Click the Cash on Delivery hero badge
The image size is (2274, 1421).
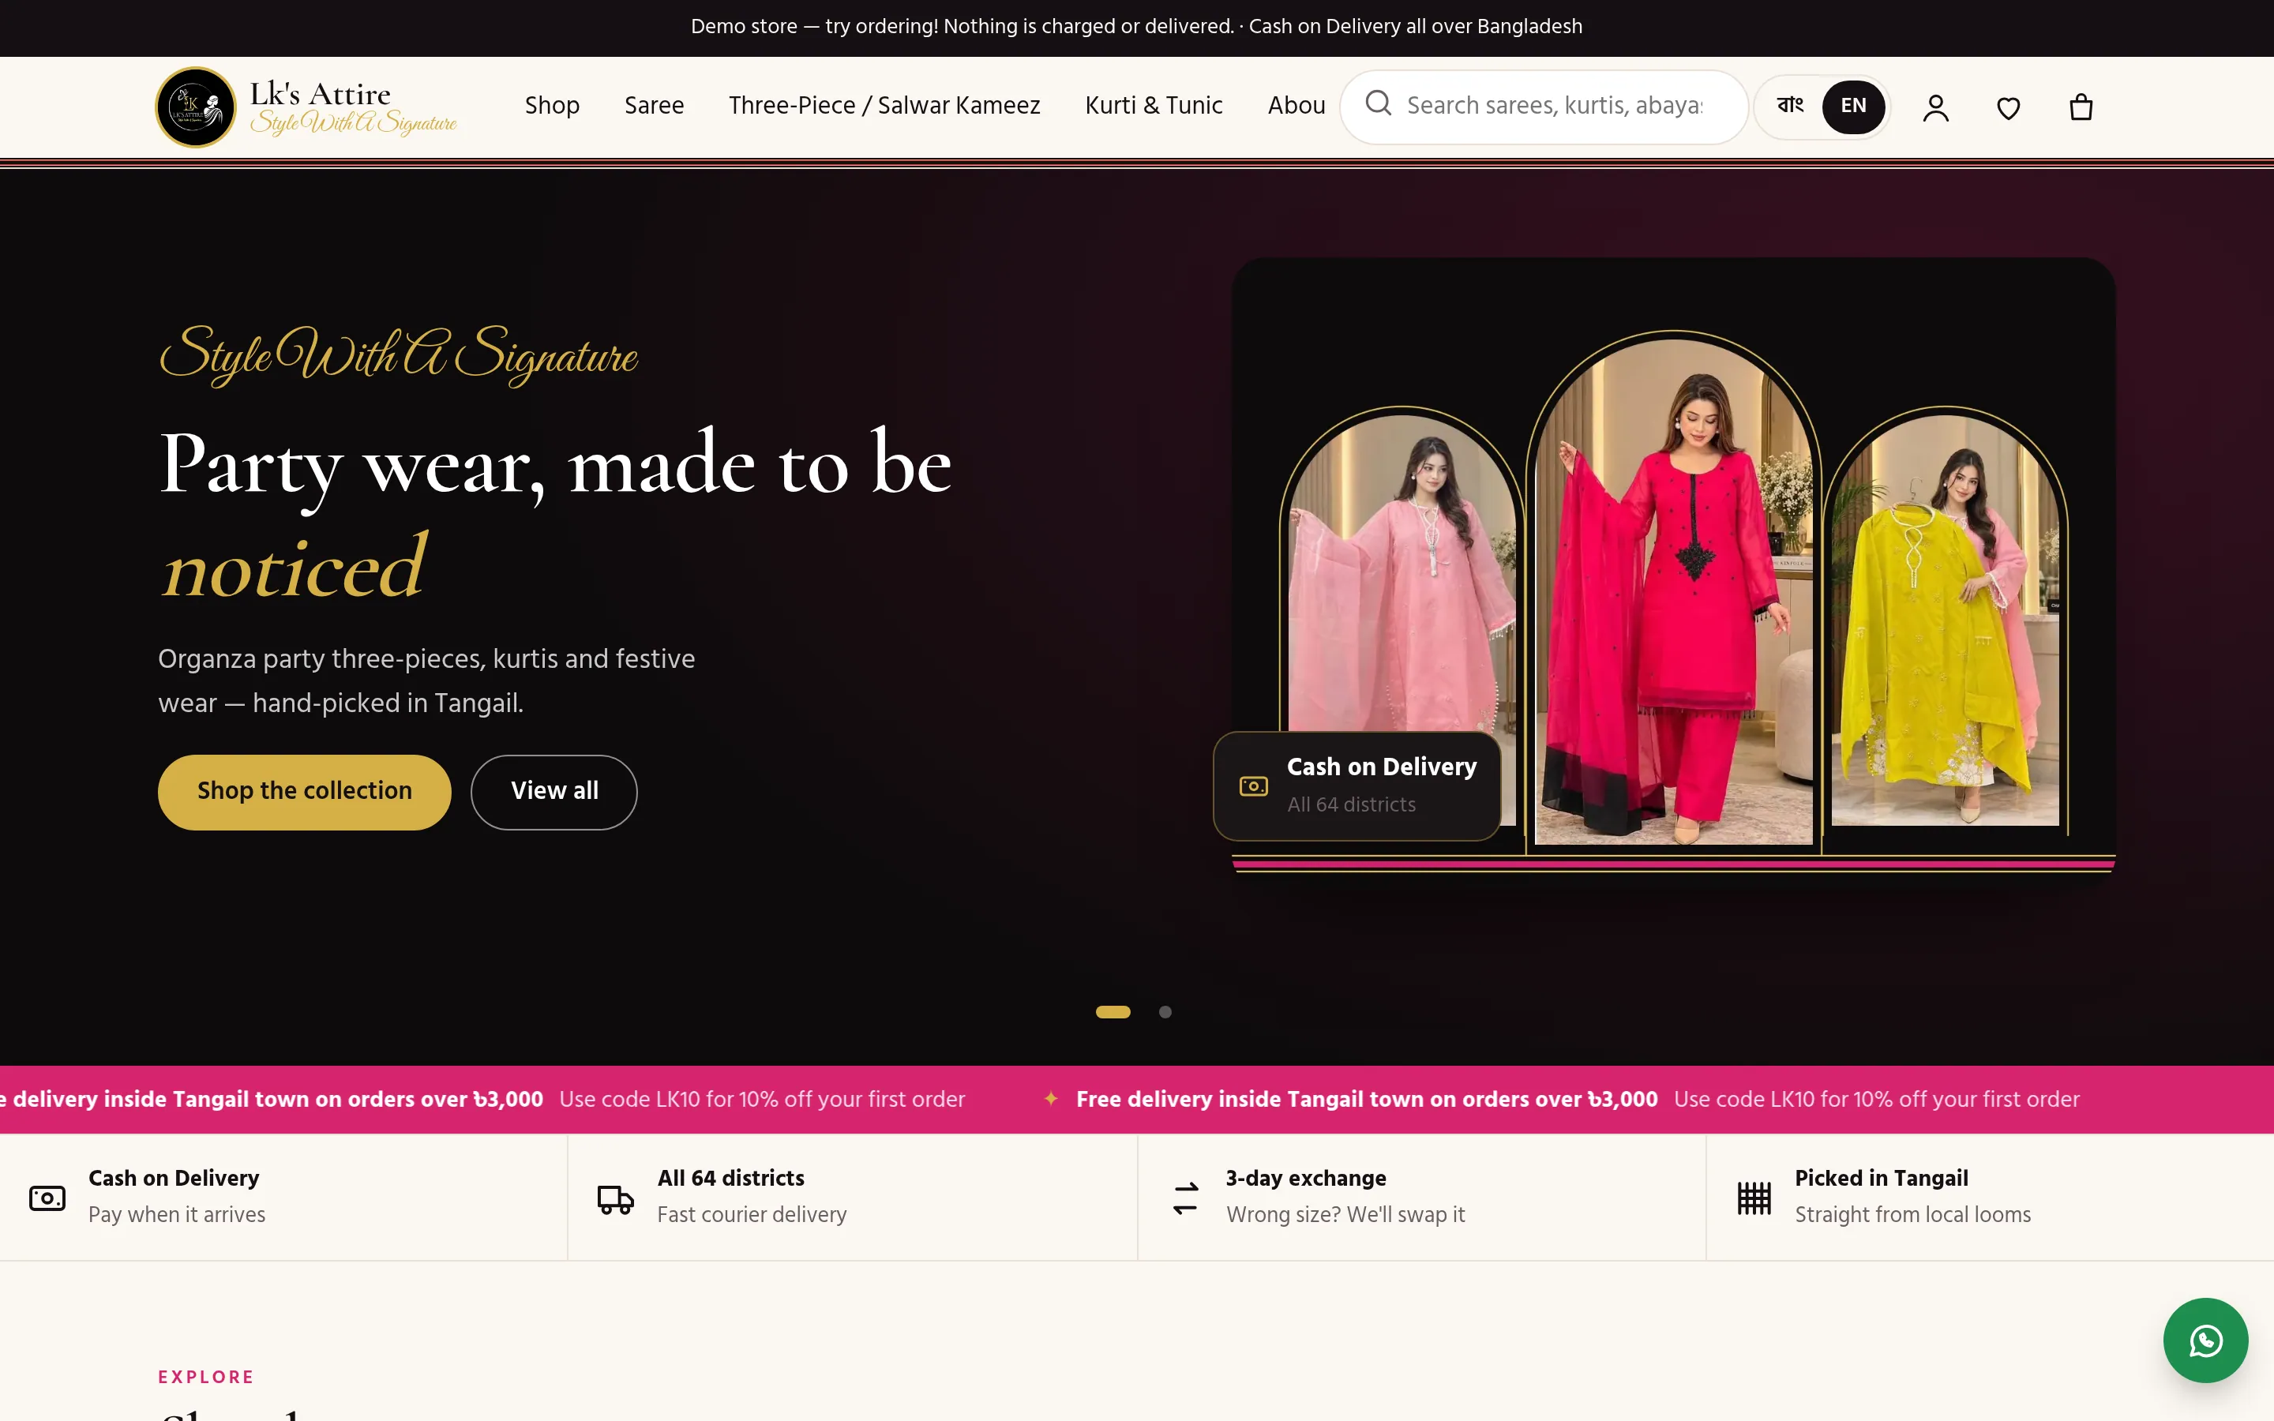click(x=1357, y=785)
